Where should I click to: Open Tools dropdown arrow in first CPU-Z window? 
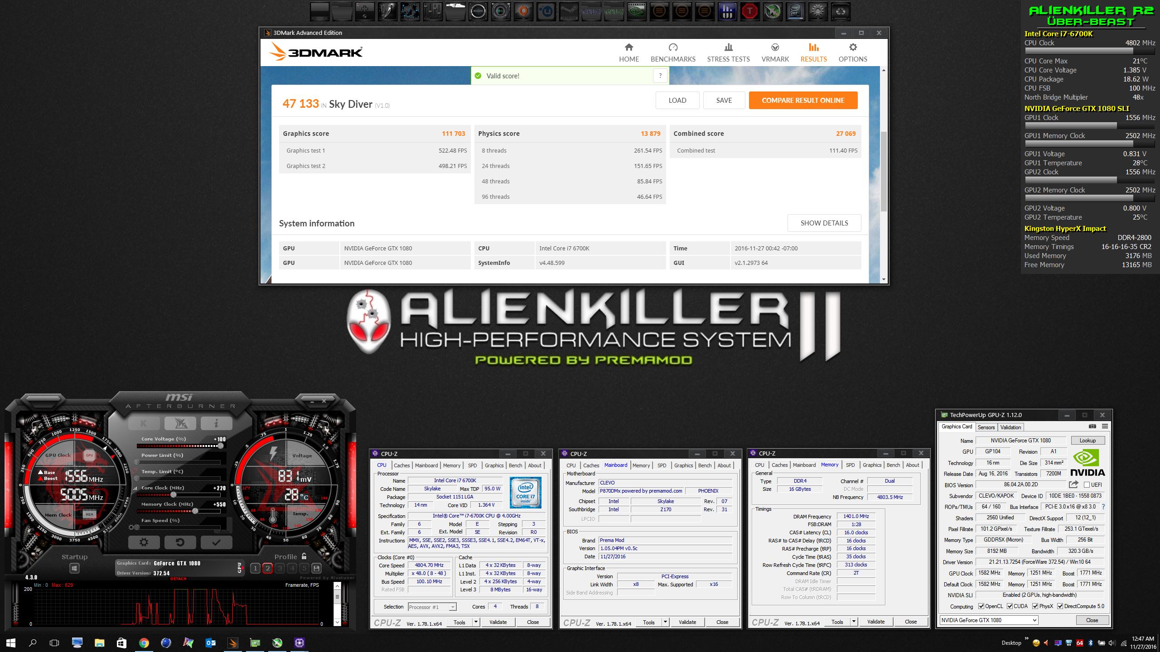coord(476,622)
